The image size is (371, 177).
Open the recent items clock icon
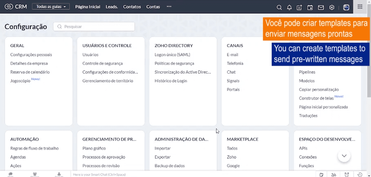point(360,175)
